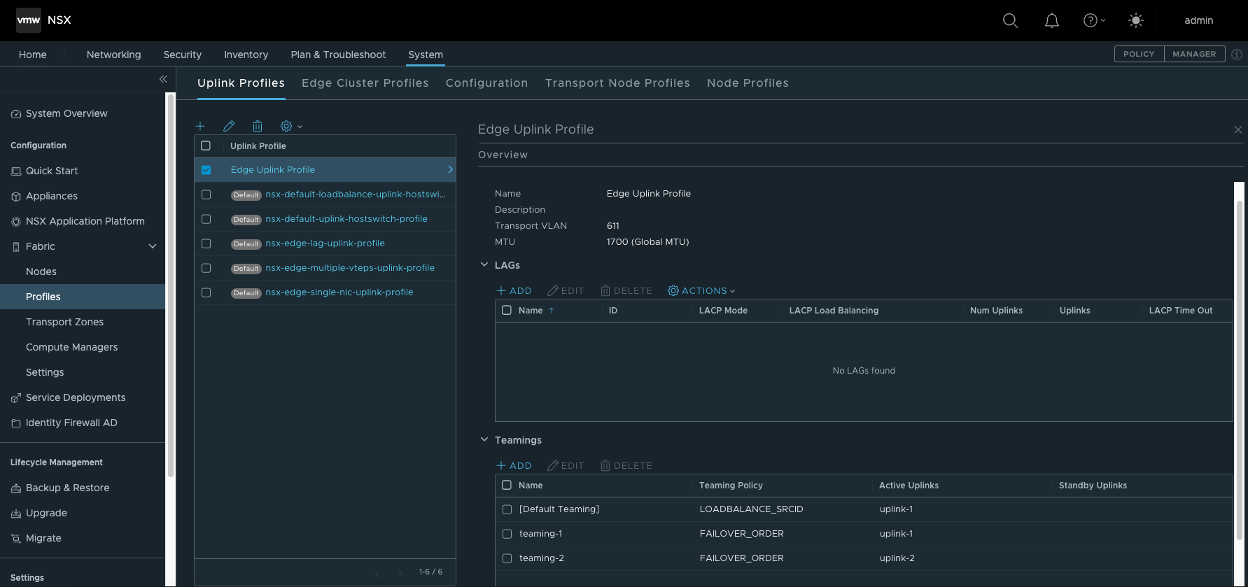Open the help question mark menu
The width and height of the screenshot is (1248, 587).
coord(1094,20)
